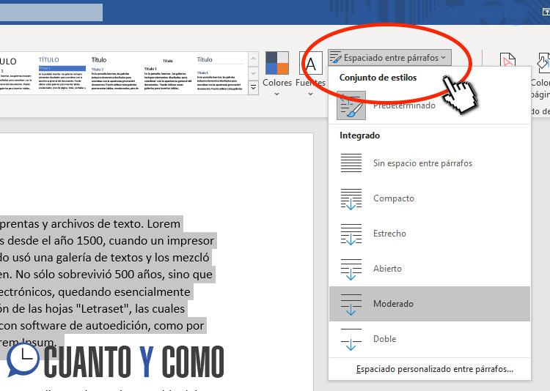Expand the Colores dropdown arrow
The width and height of the screenshot is (550, 391).
point(277,94)
